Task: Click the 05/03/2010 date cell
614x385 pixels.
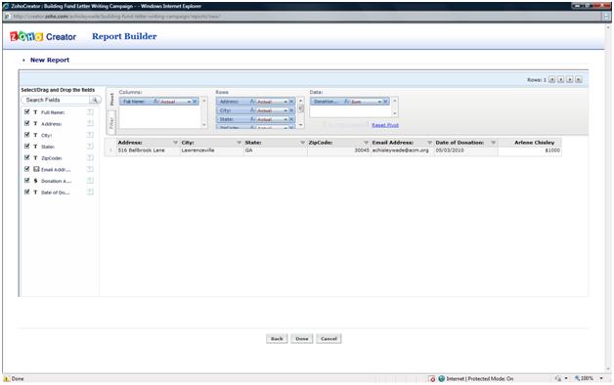Action: [466, 150]
